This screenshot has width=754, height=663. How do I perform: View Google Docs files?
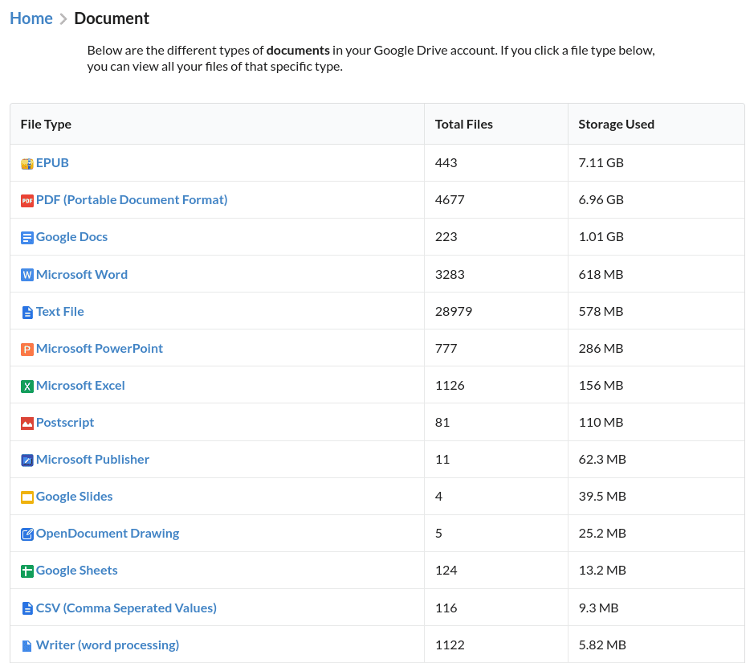71,237
